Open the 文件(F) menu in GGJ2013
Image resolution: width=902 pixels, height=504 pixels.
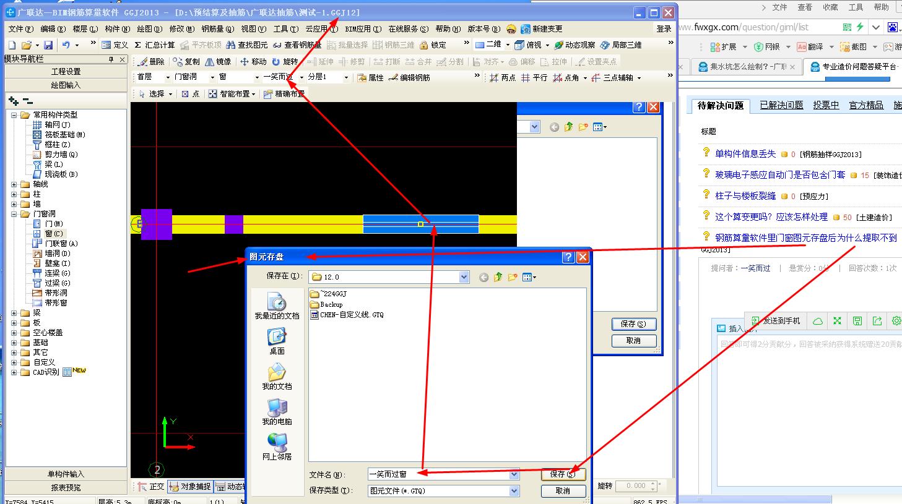(20, 29)
